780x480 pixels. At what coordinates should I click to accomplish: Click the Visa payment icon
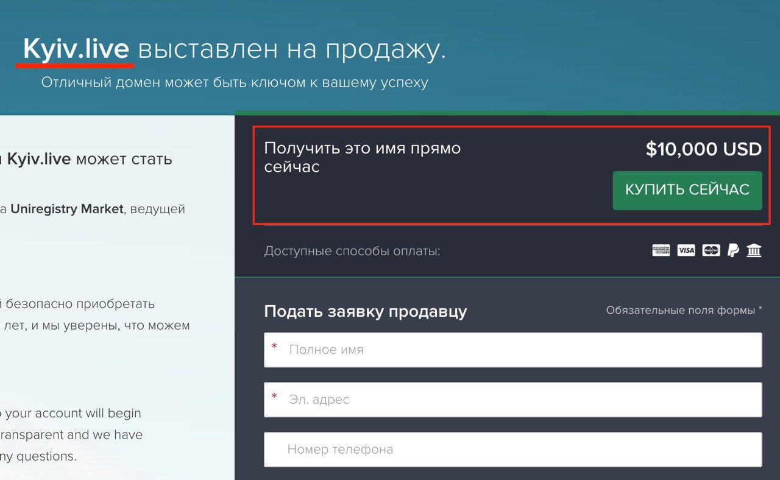686,250
